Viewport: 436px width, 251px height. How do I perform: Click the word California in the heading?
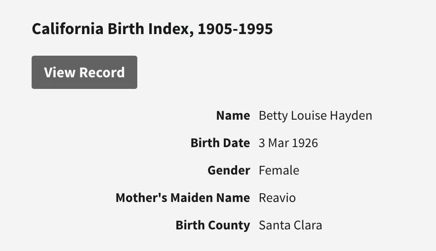pyautogui.click(x=67, y=29)
